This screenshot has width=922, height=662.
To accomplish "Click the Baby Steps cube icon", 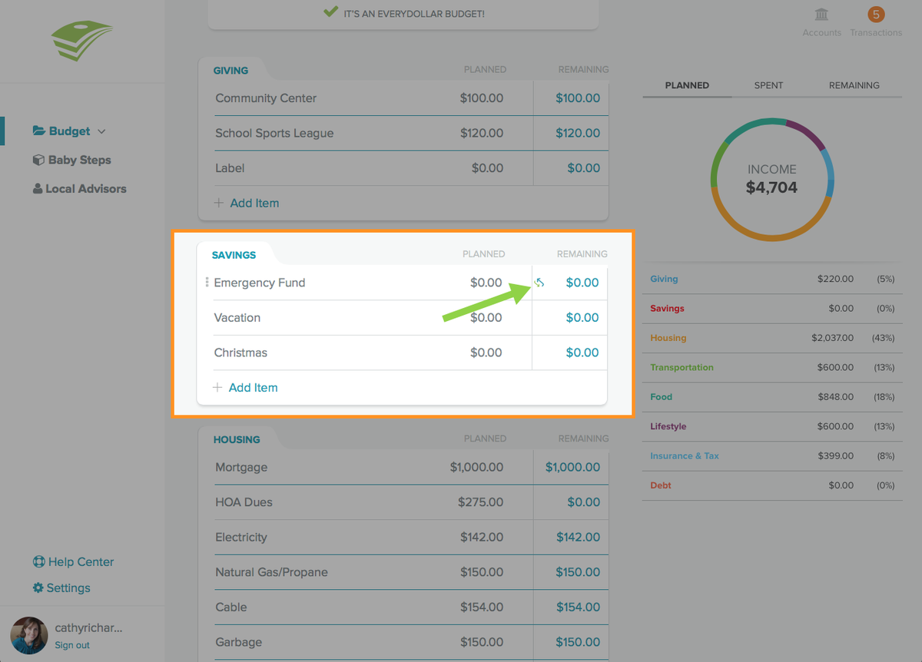I will coord(38,160).
